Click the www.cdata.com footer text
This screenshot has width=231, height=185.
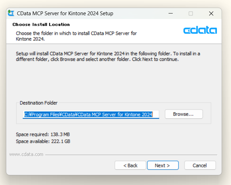[x=26, y=154]
